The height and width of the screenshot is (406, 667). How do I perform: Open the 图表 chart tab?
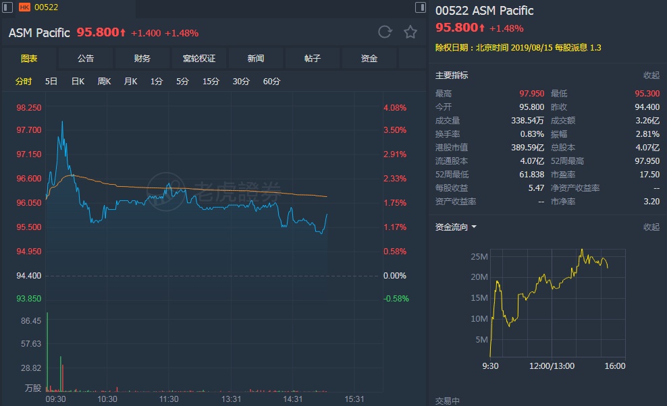point(29,58)
